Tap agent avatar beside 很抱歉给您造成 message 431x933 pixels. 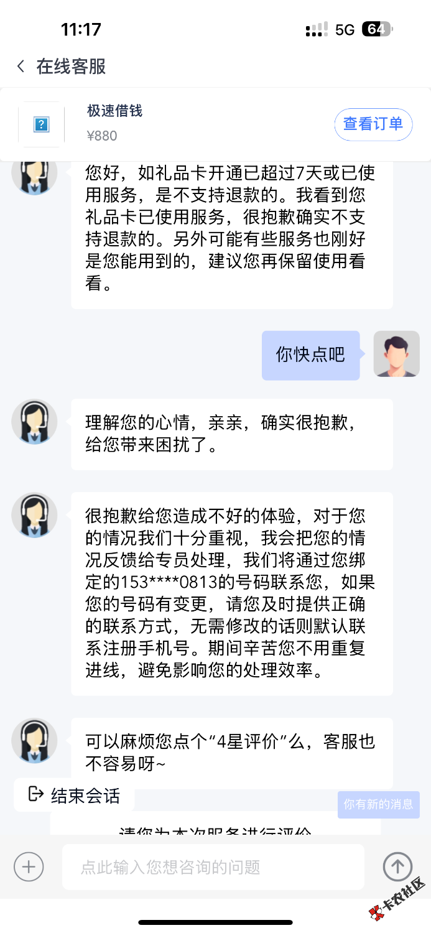(34, 516)
